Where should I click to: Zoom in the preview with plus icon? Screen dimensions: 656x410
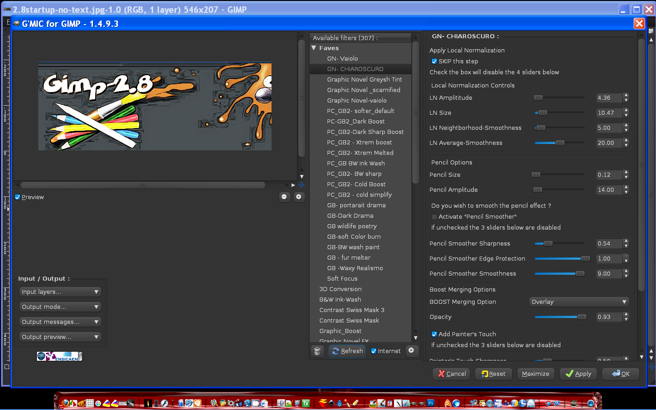click(299, 197)
